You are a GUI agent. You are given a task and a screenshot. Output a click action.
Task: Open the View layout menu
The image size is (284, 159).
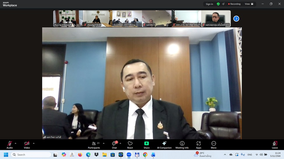pyautogui.click(x=249, y=4)
